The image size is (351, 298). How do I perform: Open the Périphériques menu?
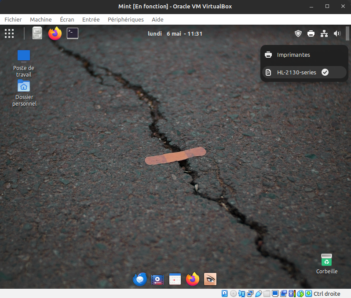(125, 19)
